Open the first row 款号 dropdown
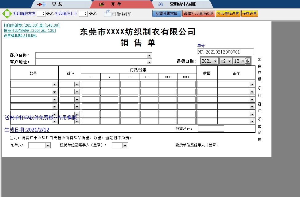The height and width of the screenshot is (197, 300). pos(54,84)
